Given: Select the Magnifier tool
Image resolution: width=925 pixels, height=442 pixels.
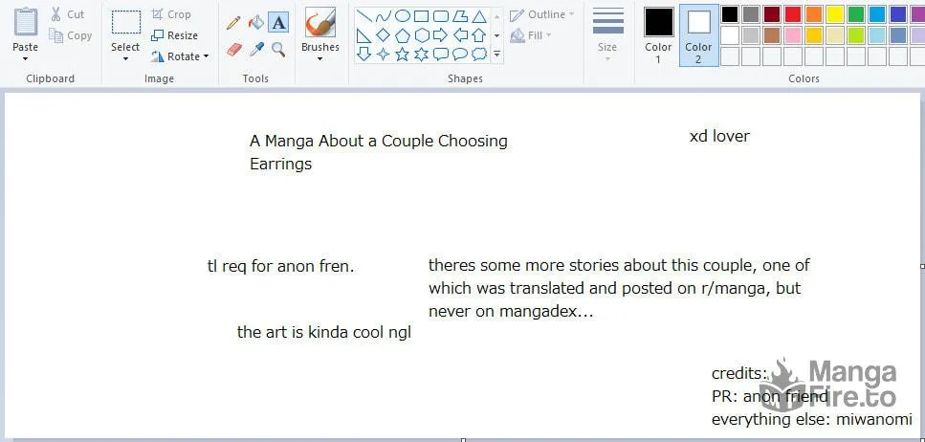Looking at the screenshot, I should (x=278, y=49).
